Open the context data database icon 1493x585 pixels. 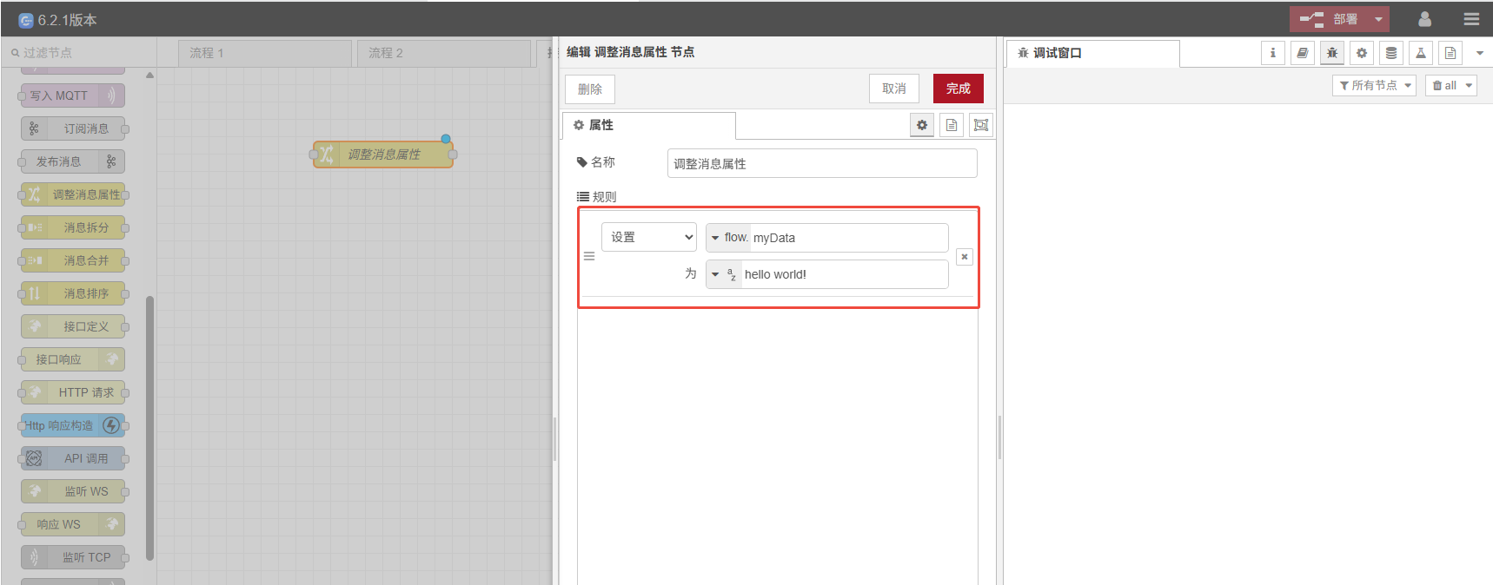(x=1391, y=53)
